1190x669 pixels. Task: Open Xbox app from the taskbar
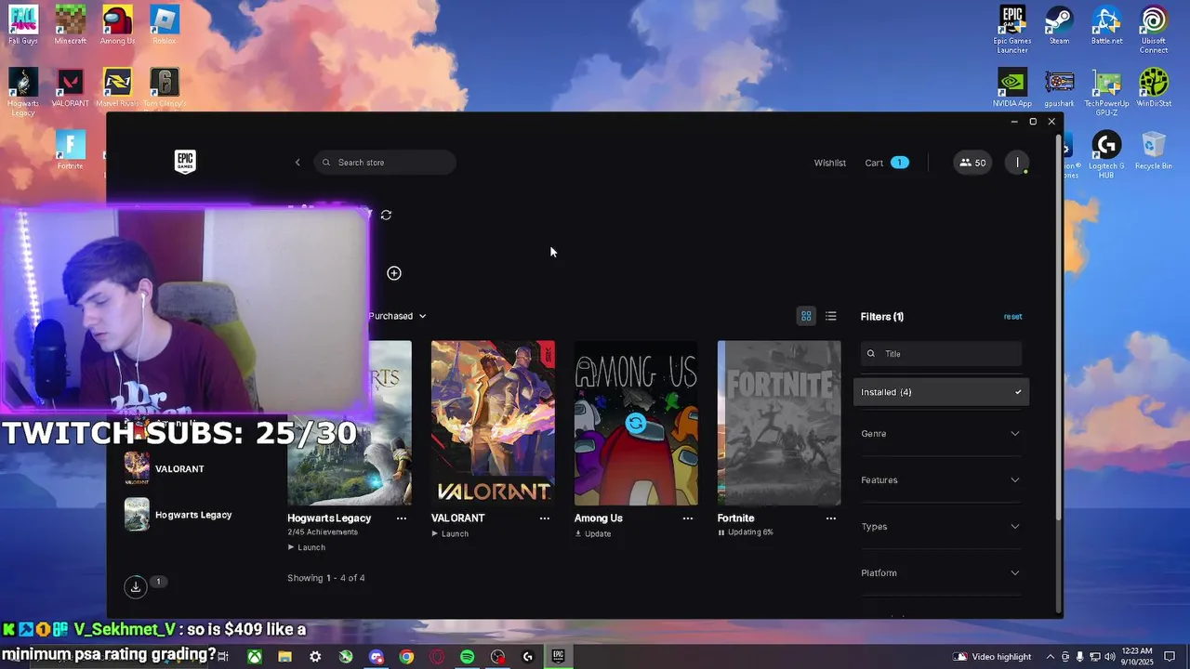(254, 657)
